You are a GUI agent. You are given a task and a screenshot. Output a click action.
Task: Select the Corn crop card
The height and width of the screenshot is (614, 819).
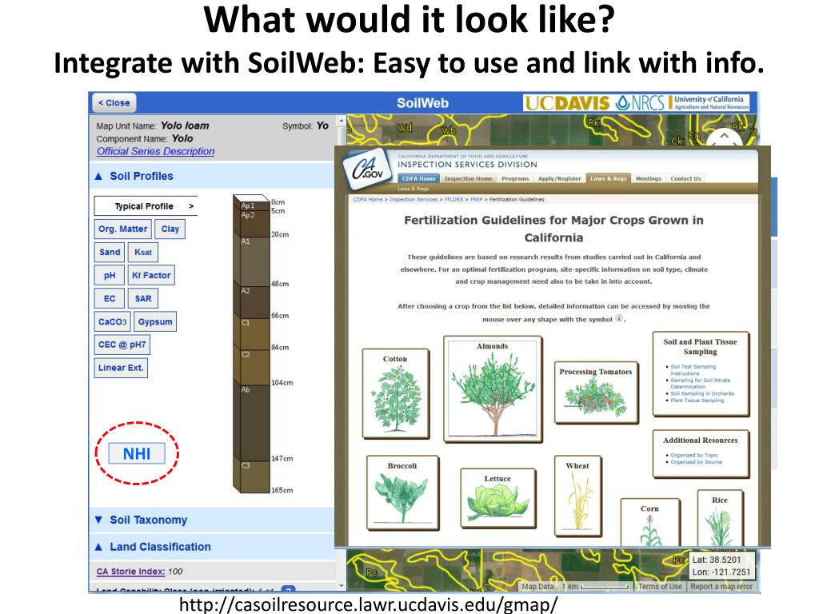(x=650, y=523)
